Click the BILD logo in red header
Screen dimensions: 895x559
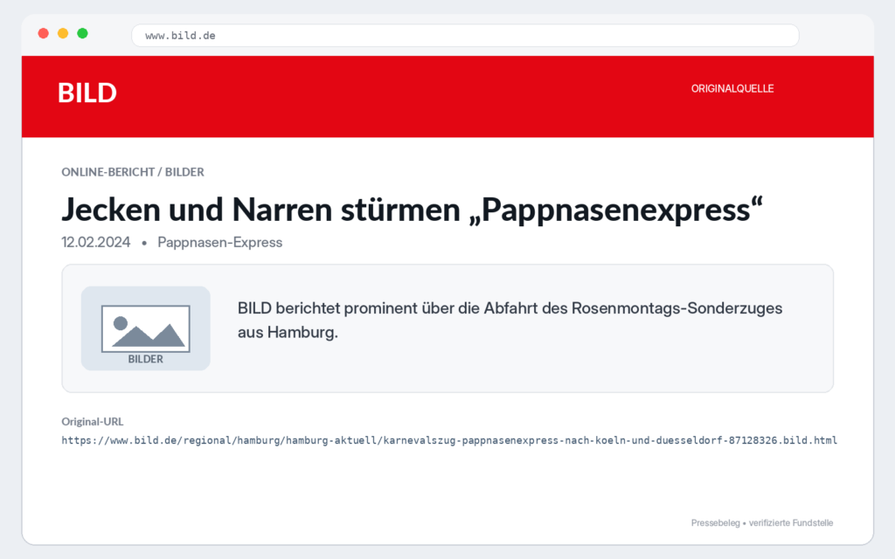click(x=87, y=93)
